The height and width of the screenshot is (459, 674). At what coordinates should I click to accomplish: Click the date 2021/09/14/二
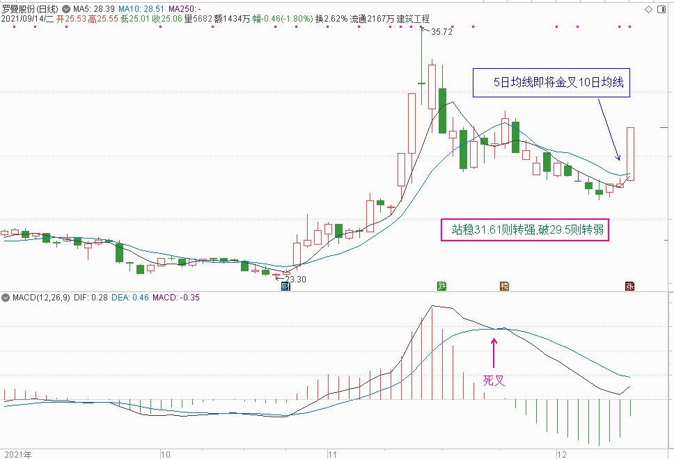click(28, 19)
